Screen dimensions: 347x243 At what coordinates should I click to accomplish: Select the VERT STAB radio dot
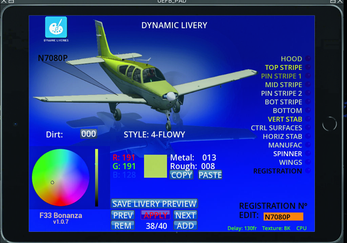point(308,119)
